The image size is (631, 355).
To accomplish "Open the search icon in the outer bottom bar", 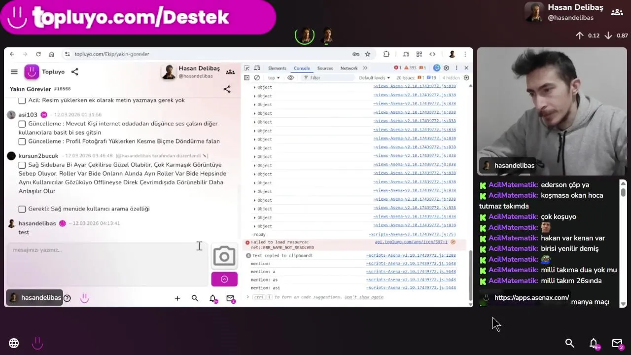I will click(570, 343).
